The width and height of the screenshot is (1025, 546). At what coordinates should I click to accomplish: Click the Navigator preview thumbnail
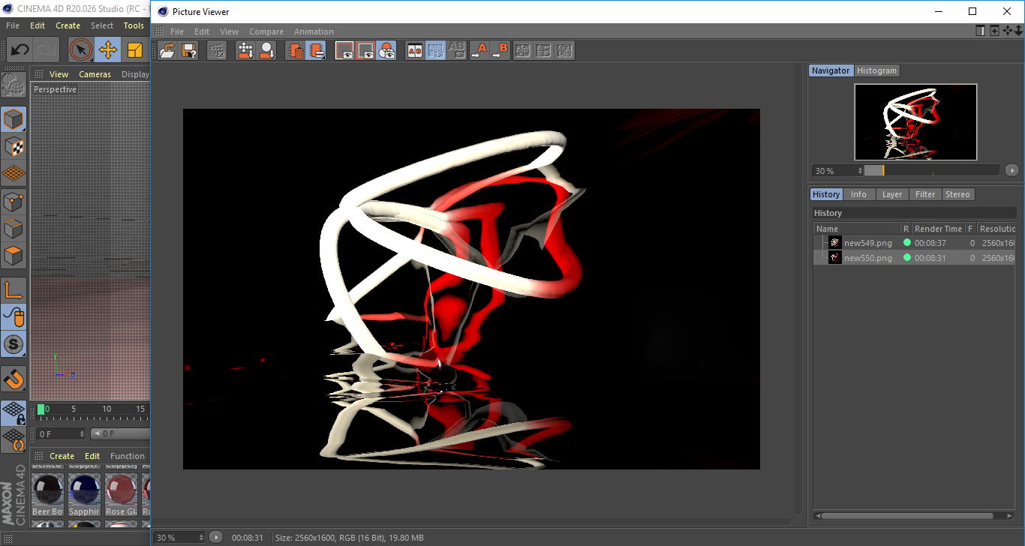point(915,121)
